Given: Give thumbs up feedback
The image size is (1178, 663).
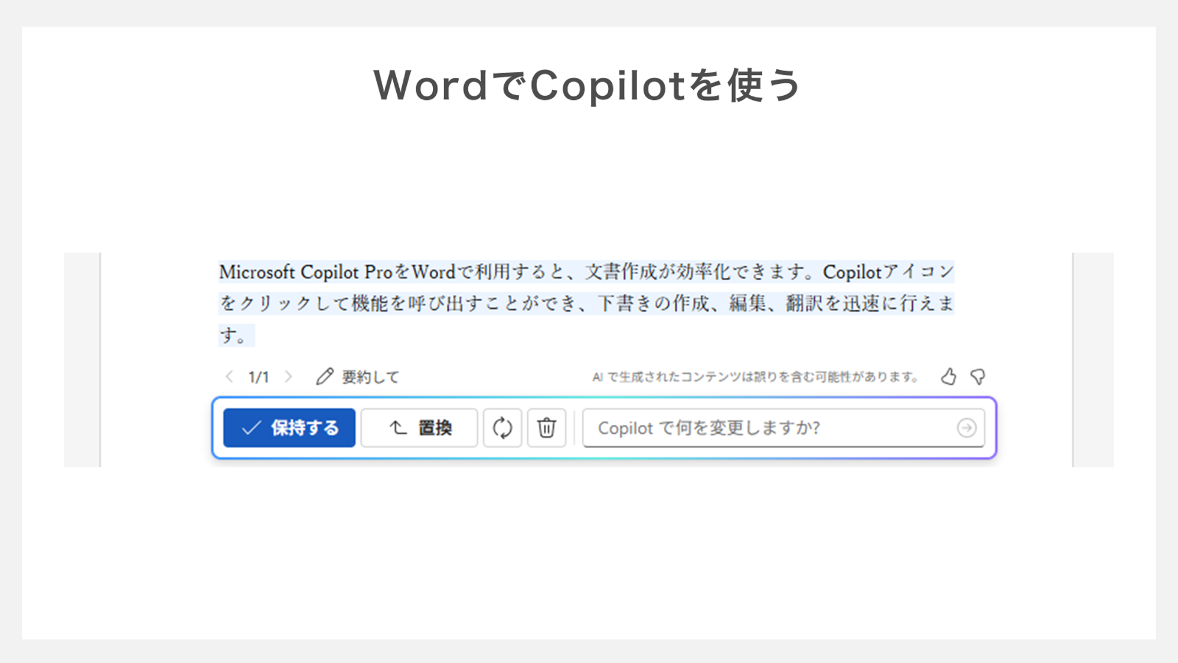Looking at the screenshot, I should click(948, 376).
